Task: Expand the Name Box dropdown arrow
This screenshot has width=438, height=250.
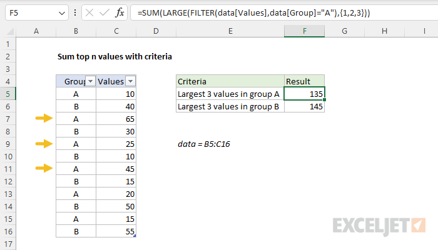Action: [62, 13]
